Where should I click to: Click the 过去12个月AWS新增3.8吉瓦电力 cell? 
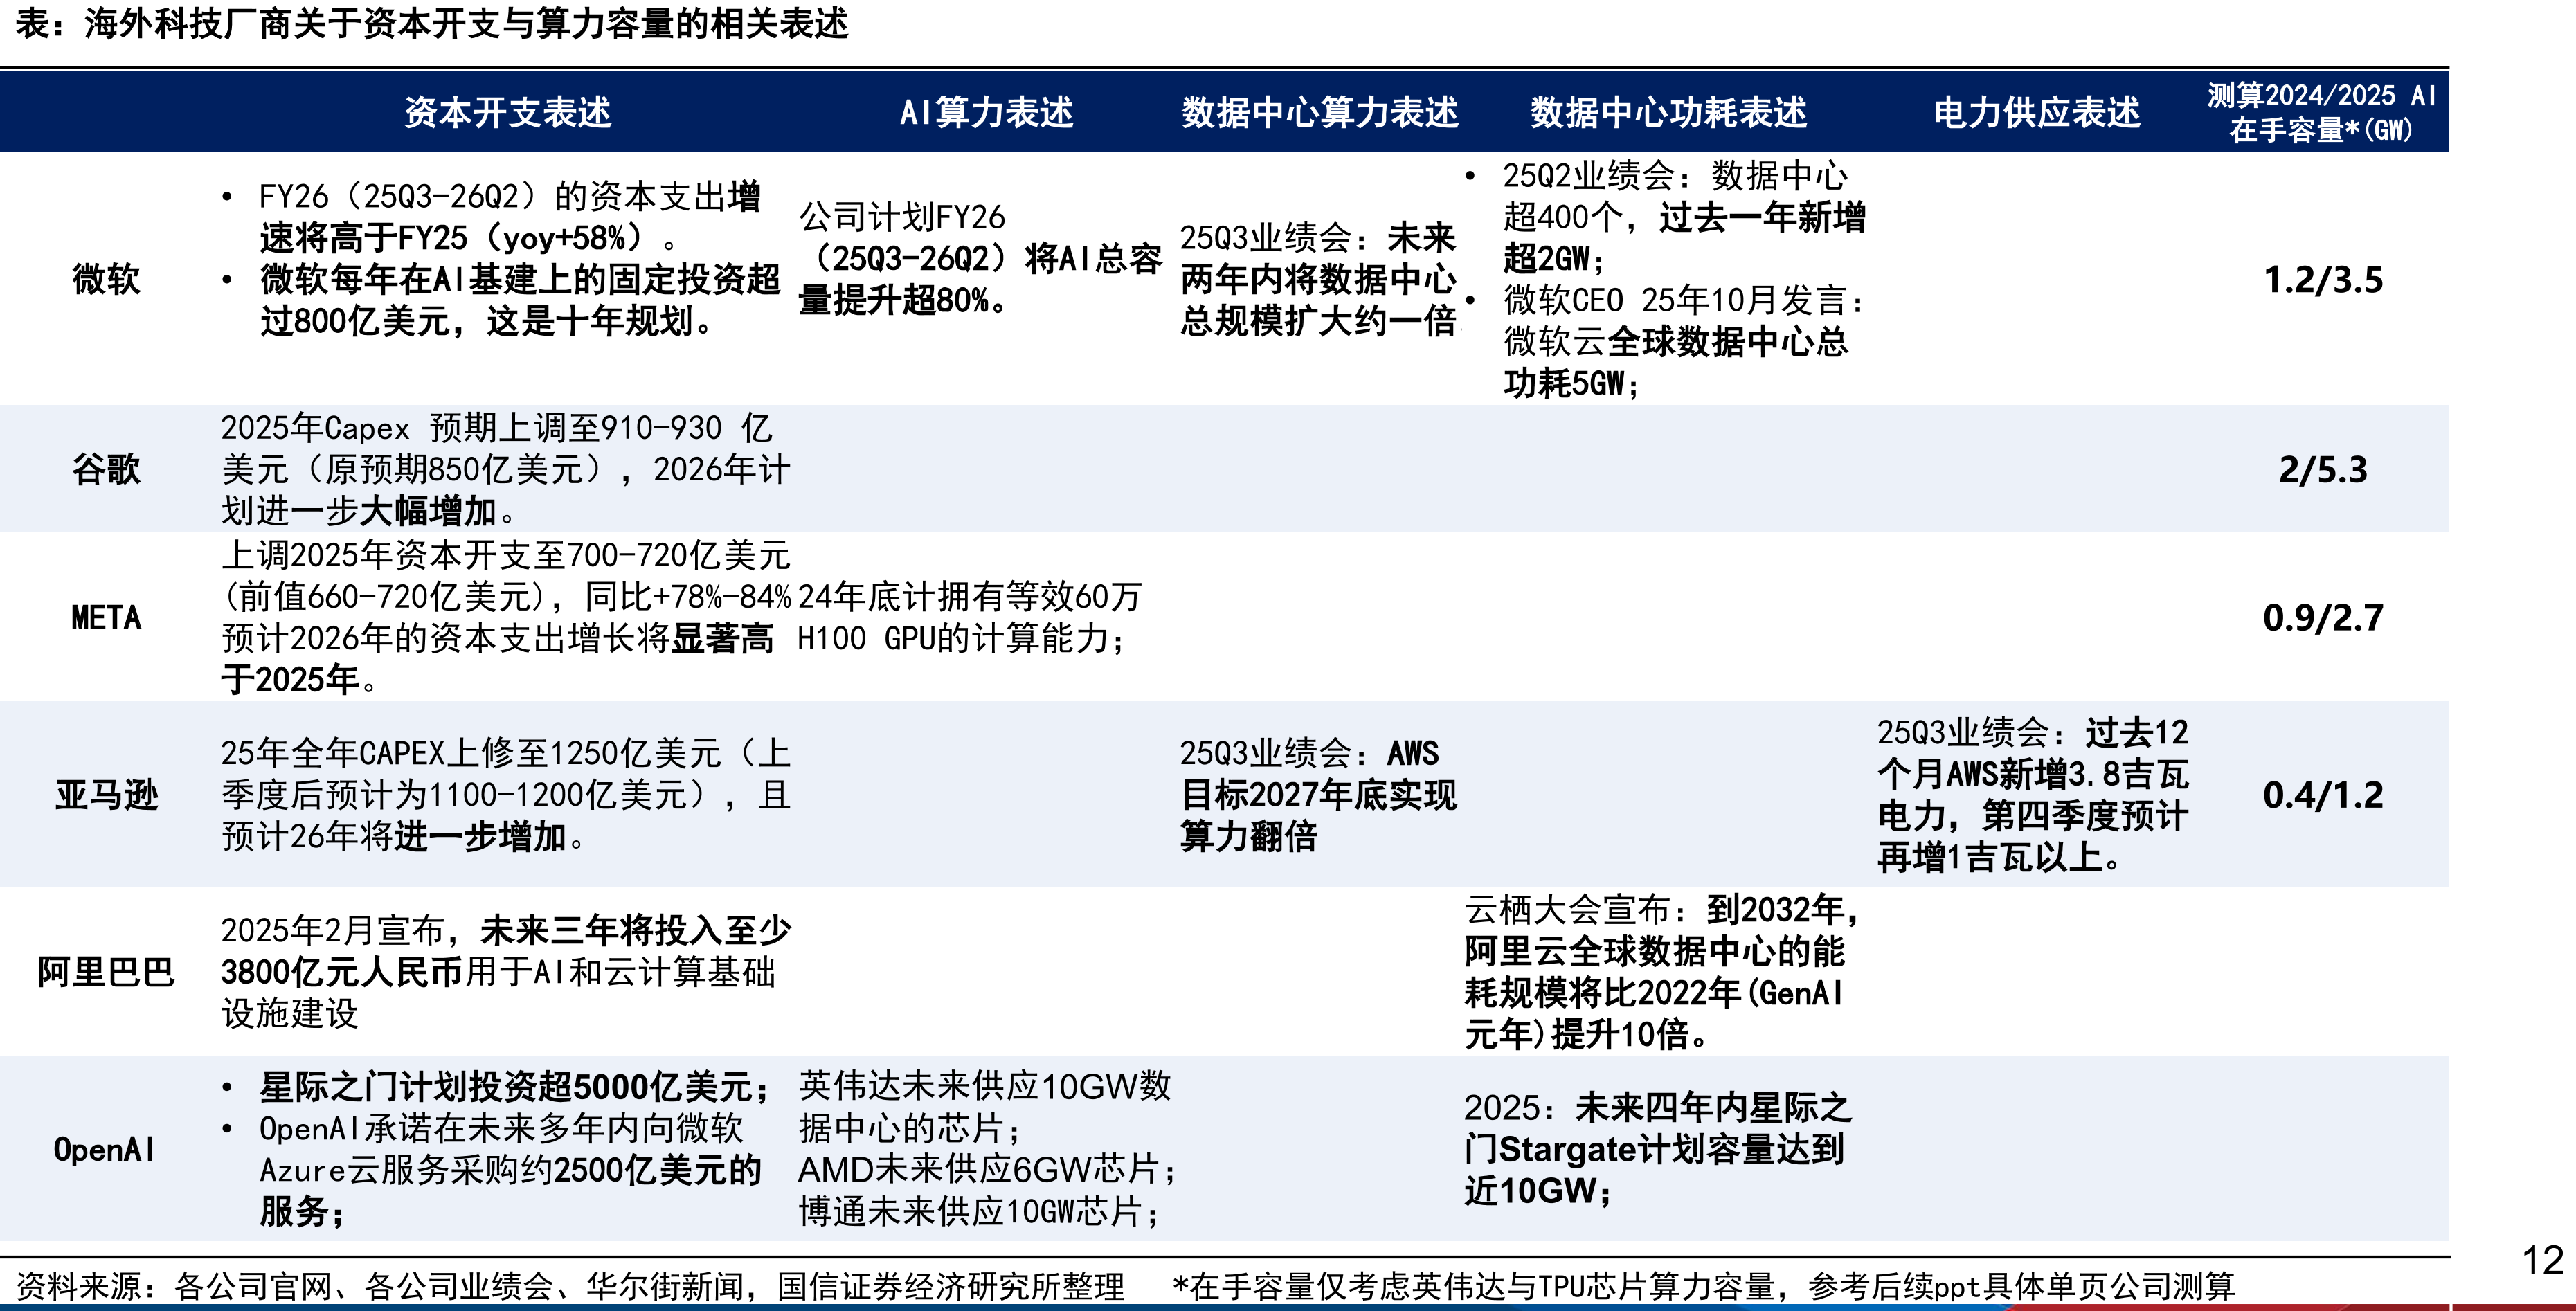(x=2033, y=795)
